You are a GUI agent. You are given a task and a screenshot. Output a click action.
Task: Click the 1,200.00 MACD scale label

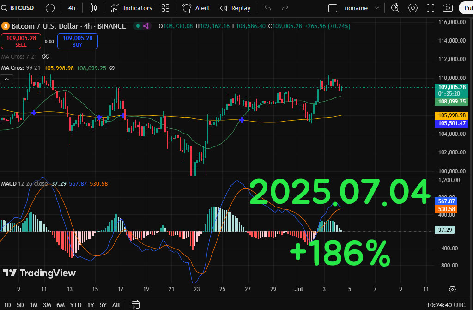449,180
